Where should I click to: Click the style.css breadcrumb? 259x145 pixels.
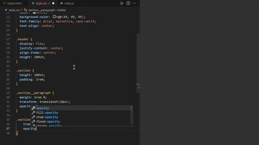point(14,10)
